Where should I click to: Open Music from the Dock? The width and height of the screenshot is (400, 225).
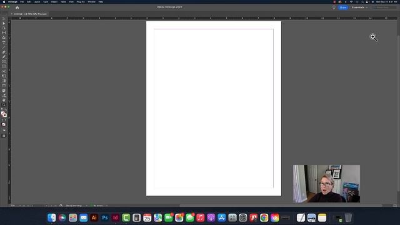point(200,217)
